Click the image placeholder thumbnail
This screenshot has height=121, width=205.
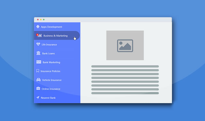tap(125, 45)
